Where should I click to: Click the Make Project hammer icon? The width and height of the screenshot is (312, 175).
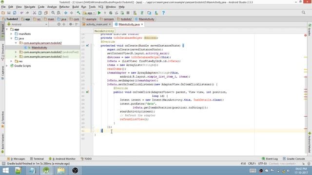pos(78,13)
